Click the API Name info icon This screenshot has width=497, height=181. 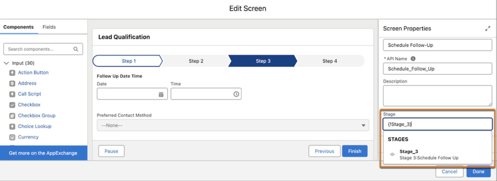(x=413, y=59)
